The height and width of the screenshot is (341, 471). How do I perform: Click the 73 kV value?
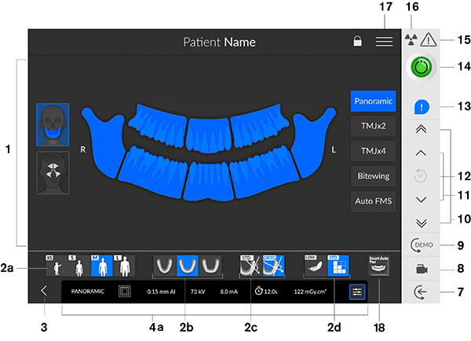click(x=198, y=291)
